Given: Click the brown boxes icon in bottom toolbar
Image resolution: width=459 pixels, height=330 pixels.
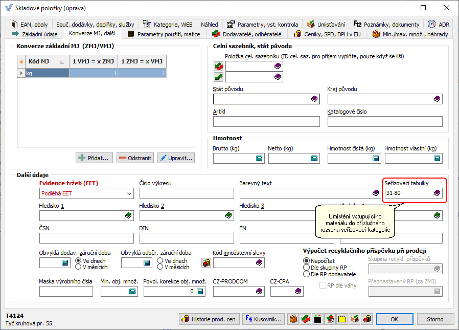Looking at the screenshot, I should coord(293,319).
